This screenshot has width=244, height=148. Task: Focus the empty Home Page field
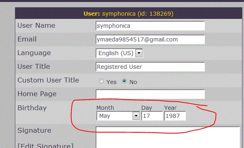tap(150, 94)
